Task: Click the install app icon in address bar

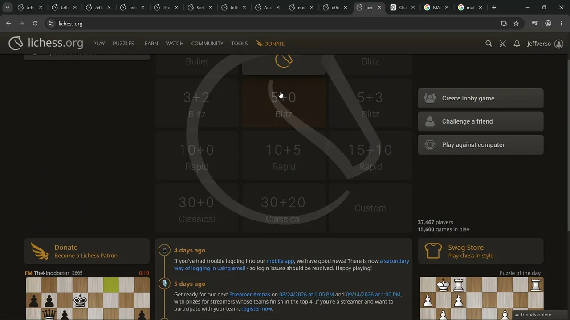Action: coord(504,24)
